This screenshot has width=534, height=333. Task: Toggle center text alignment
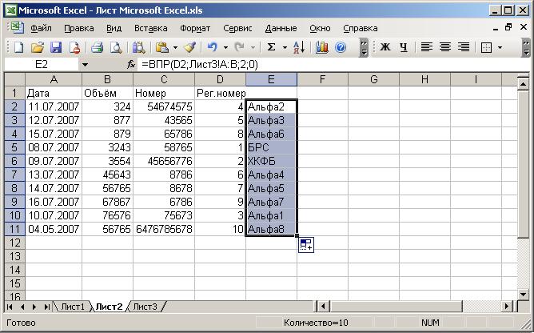tap(445, 47)
